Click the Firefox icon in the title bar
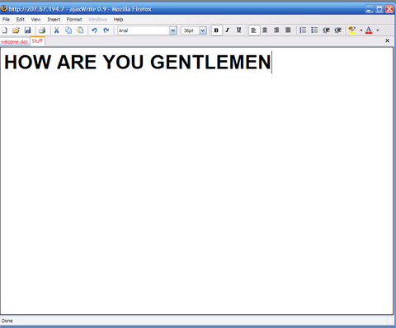 (4, 8)
